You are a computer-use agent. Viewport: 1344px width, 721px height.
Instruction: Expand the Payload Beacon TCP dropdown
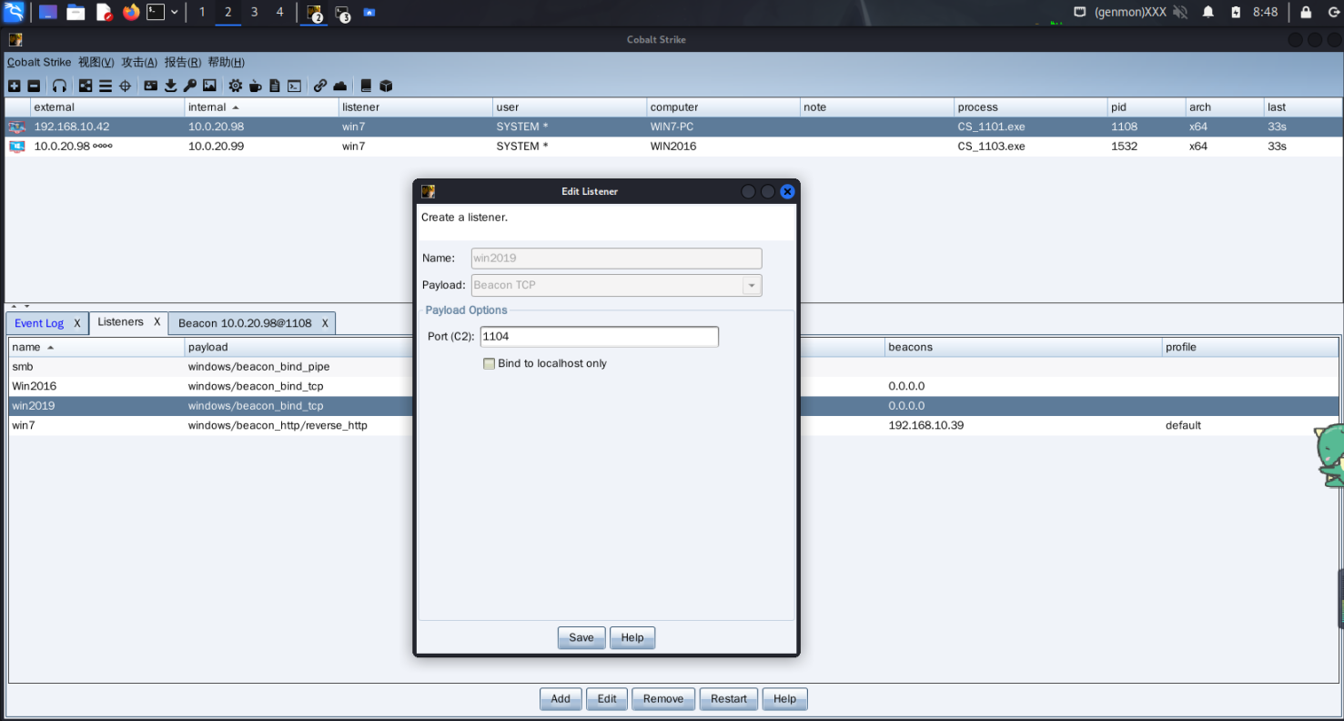pos(752,285)
